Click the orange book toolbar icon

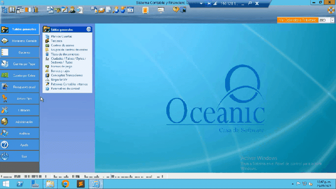[x=145, y=10]
